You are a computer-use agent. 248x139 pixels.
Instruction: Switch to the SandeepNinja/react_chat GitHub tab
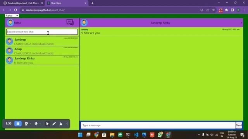click(23, 3)
